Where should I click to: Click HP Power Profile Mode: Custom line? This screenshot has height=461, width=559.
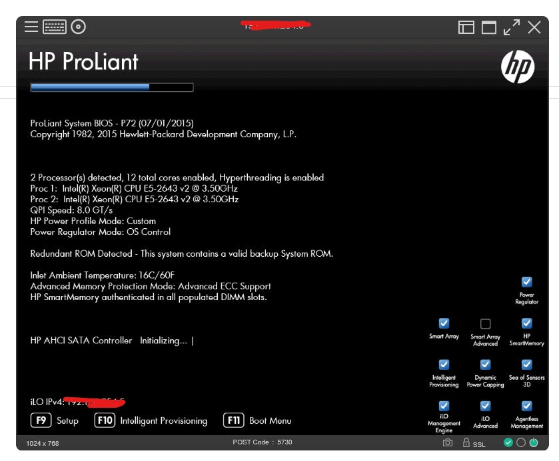click(93, 221)
